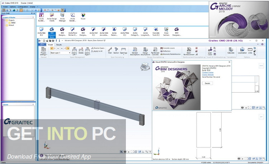Launch the Vision module

(x=83, y=16)
